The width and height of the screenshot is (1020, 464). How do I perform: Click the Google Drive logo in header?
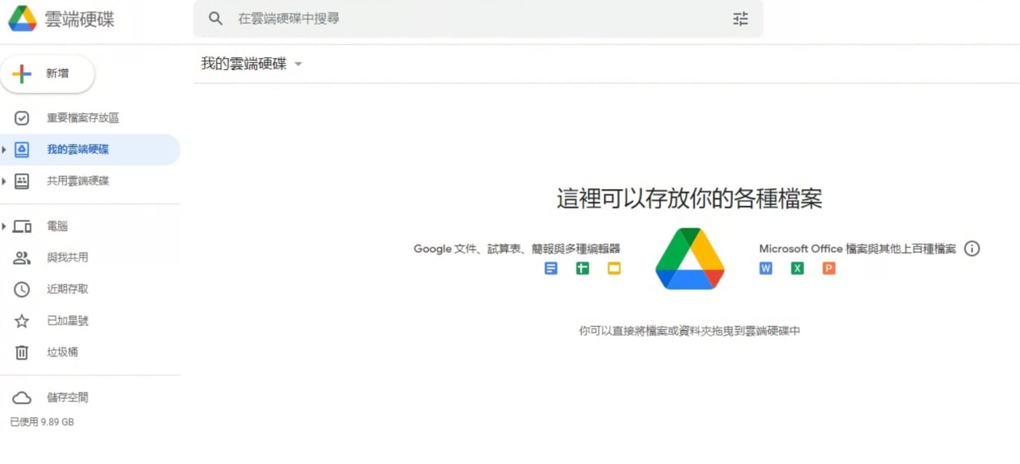(x=22, y=18)
